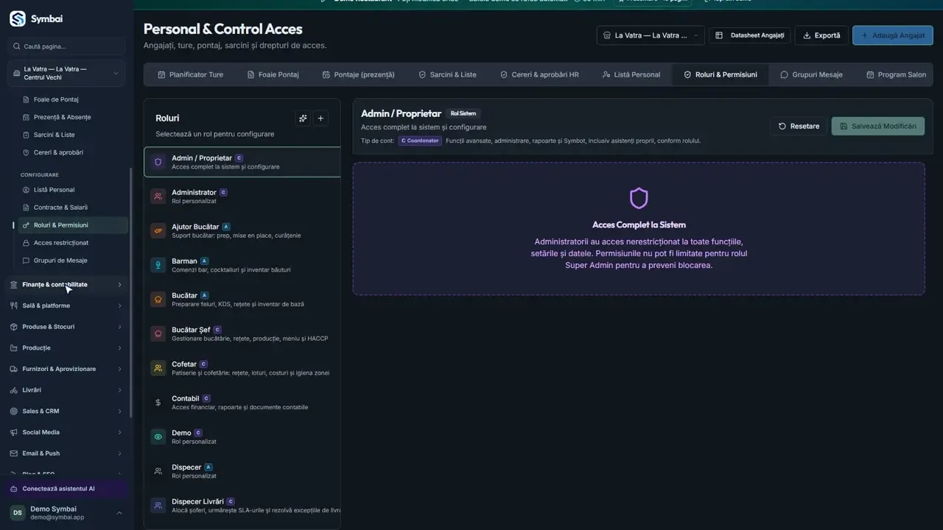Click the Social Media megaphone icon in sidebar

(x=15, y=432)
